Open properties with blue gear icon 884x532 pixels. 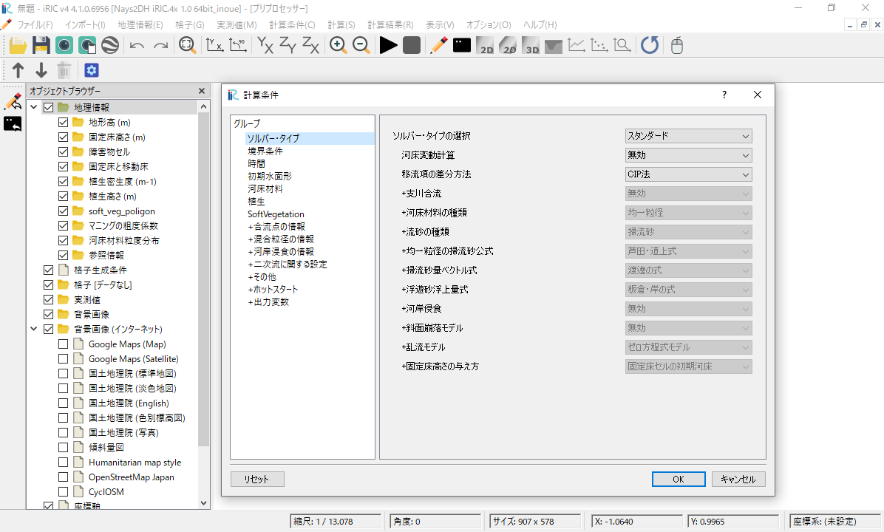92,70
